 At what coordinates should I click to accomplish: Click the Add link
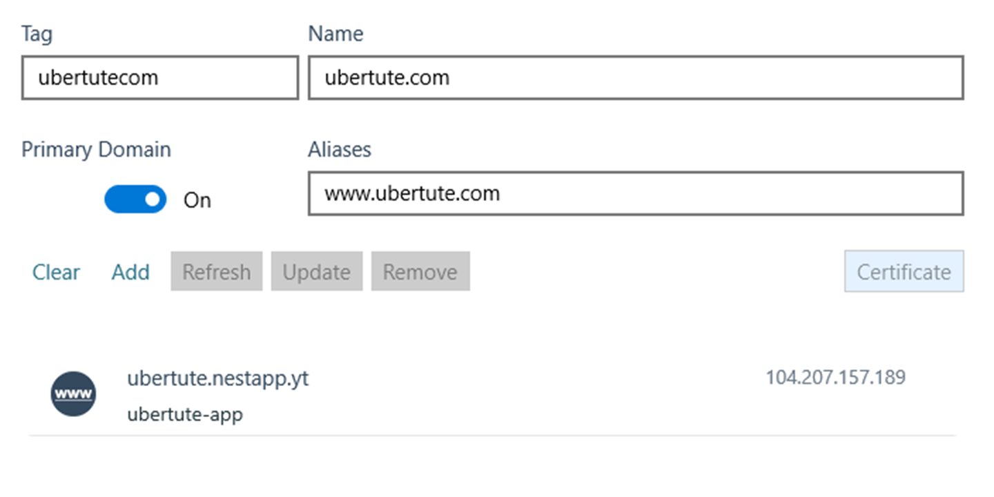[x=130, y=272]
